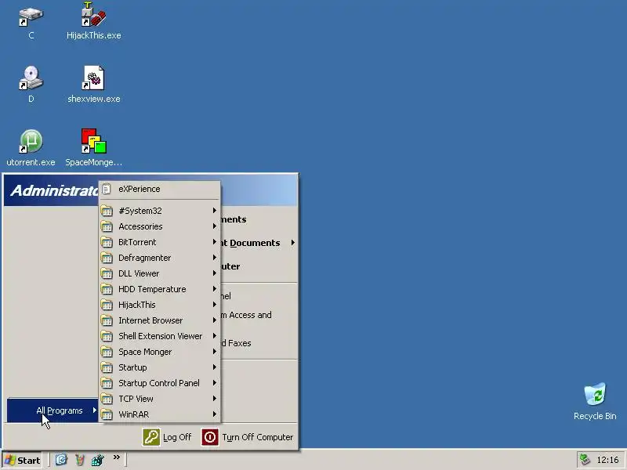The height and width of the screenshot is (470, 627).
Task: Click the eXPerience document icon
Action: (107, 189)
